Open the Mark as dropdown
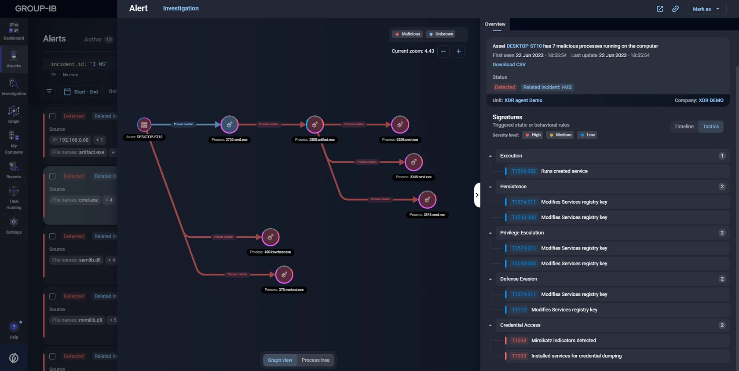 pos(706,9)
